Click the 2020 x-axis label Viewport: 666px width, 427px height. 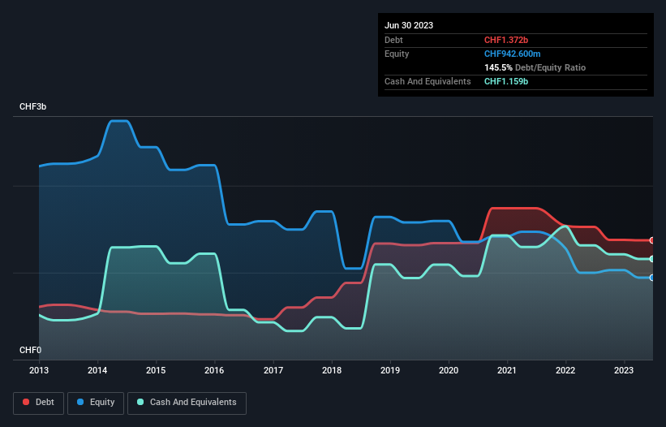click(x=449, y=370)
